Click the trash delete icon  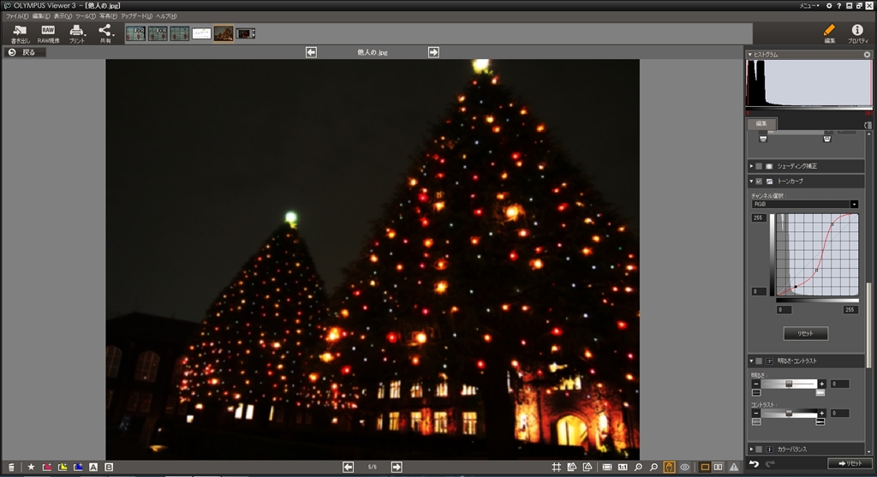click(x=11, y=467)
